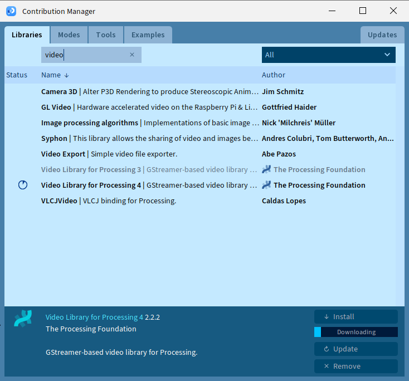Open the Examples tab
The height and width of the screenshot is (381, 409).
(x=148, y=35)
